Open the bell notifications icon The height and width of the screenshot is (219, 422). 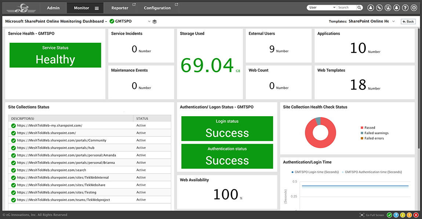(396, 8)
